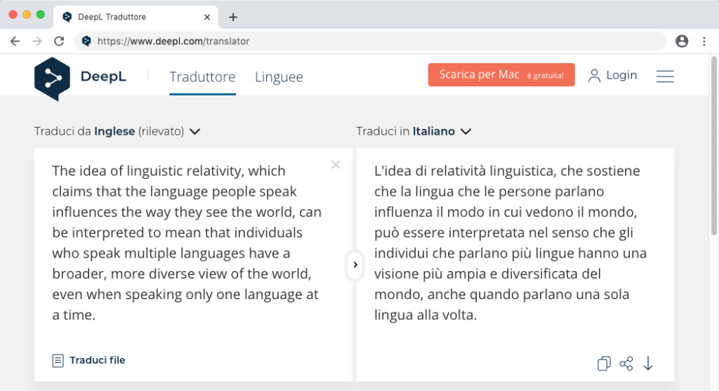Screen dimensions: 719x391
Task: Open the hamburger menu
Action: pos(665,76)
